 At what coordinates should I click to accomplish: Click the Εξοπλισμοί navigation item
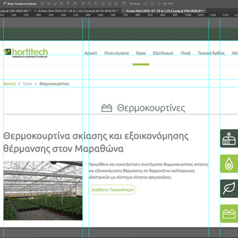(163, 53)
